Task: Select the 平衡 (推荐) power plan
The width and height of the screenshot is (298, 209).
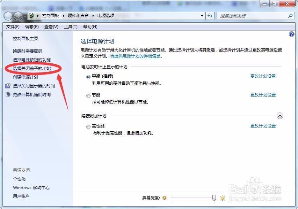Action: click(88, 76)
